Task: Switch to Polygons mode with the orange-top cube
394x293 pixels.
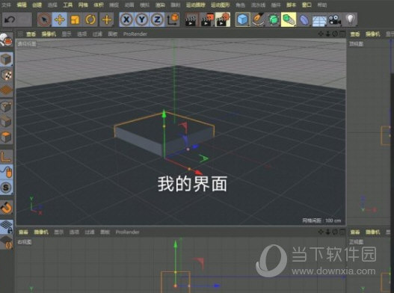Action: 6,137
